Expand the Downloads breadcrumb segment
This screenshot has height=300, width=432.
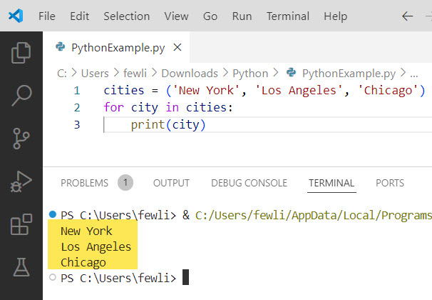tap(190, 74)
